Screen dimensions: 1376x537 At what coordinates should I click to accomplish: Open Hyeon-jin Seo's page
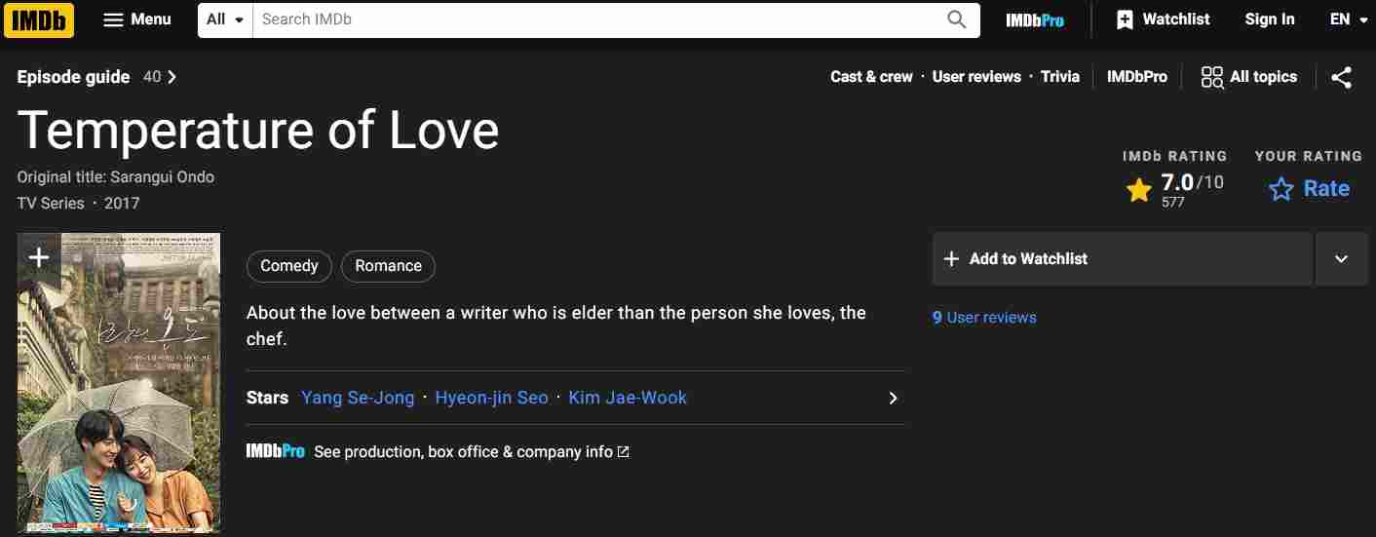491,398
